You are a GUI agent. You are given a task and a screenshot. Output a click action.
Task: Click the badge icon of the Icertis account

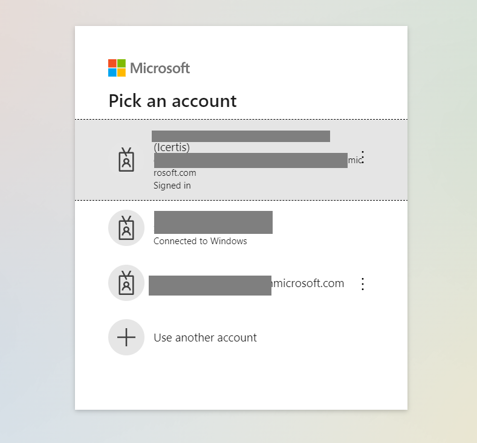tap(126, 160)
